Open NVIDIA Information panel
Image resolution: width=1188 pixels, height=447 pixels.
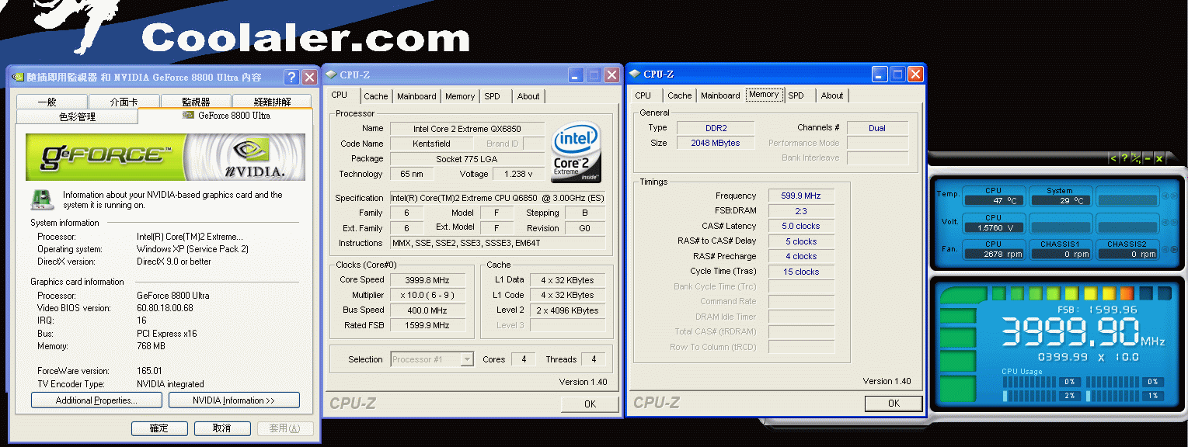234,400
